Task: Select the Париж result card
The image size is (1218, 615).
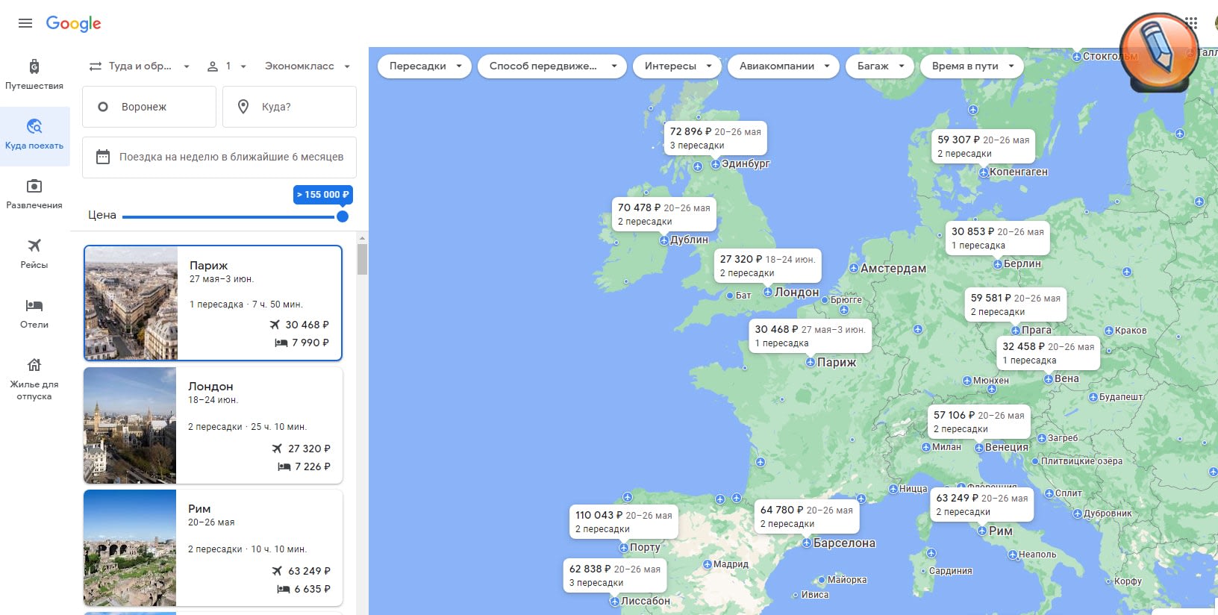Action: 213,303
